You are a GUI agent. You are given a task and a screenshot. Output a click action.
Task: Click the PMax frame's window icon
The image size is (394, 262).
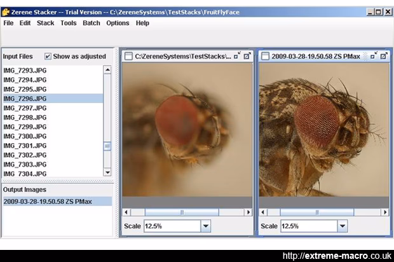265,56
